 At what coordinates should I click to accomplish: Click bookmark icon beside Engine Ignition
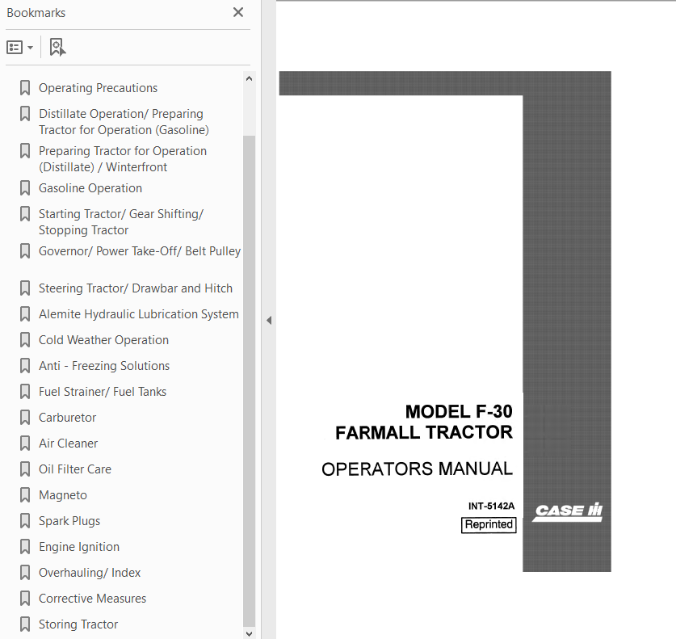[x=25, y=547]
